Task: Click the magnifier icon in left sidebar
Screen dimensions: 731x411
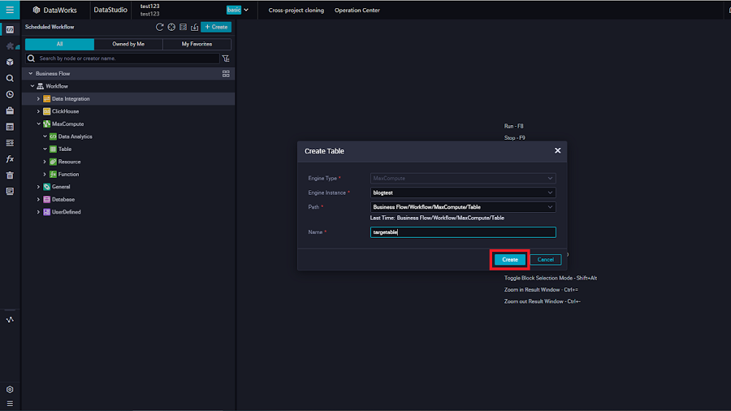Action: pos(10,78)
